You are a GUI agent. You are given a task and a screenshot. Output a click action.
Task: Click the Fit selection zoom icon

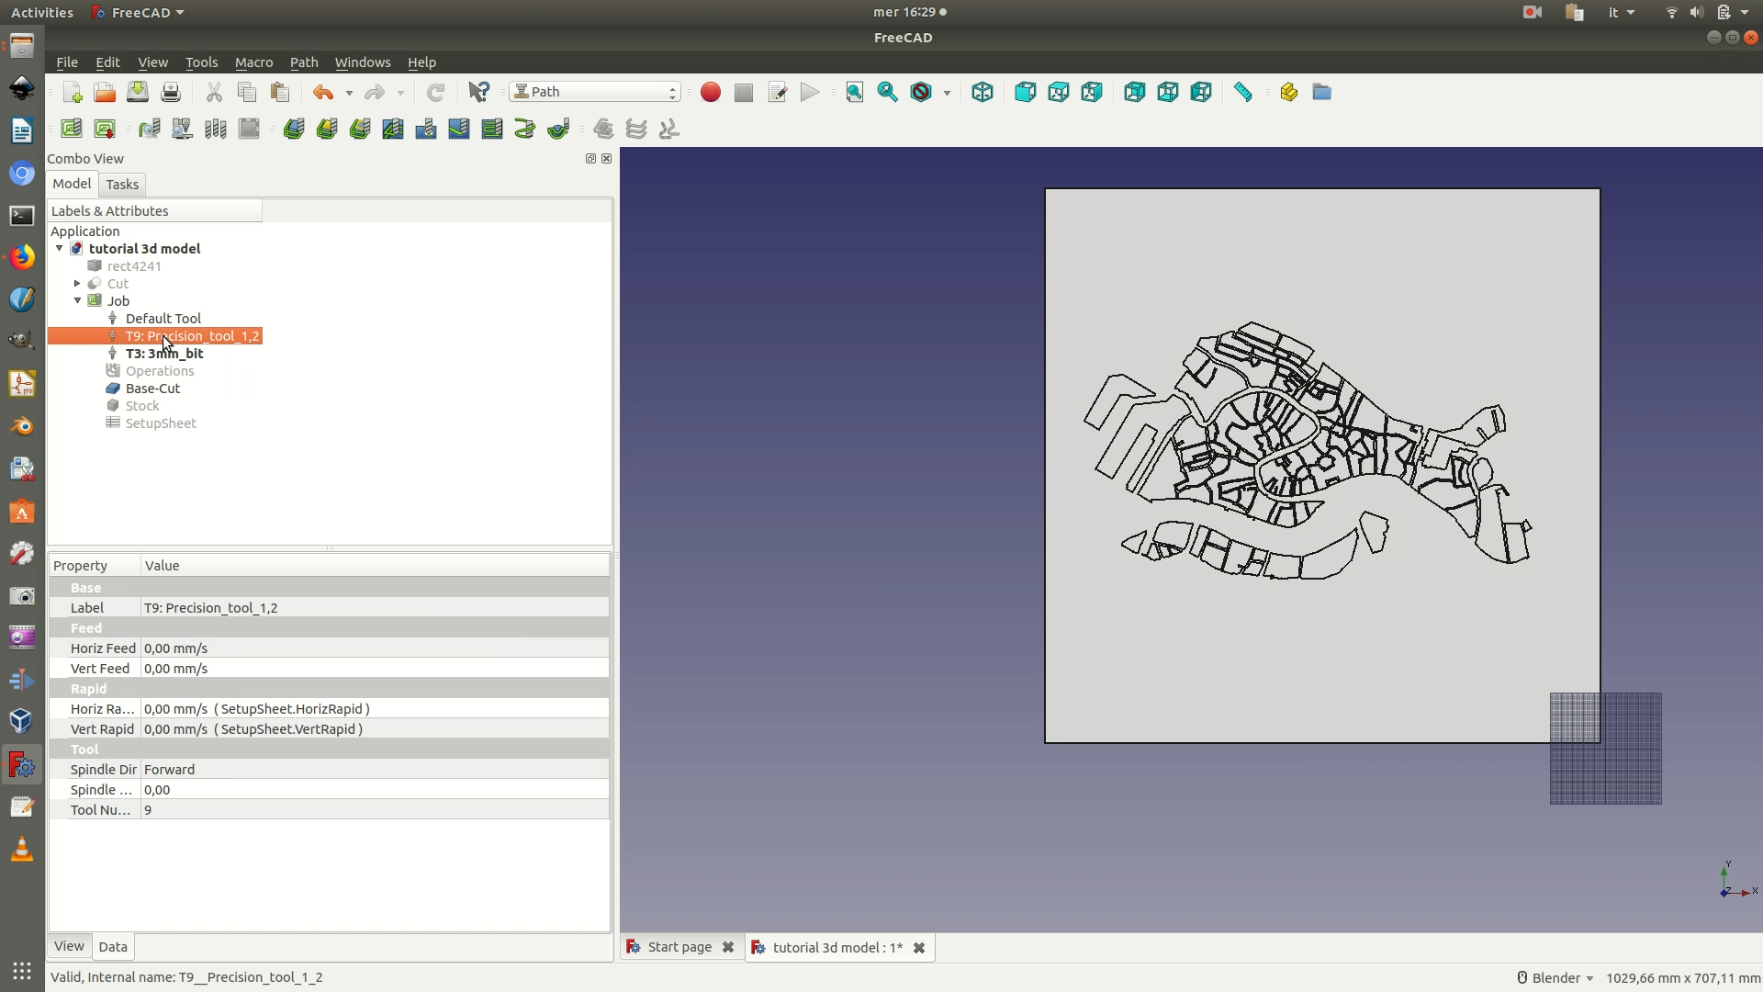click(x=888, y=92)
